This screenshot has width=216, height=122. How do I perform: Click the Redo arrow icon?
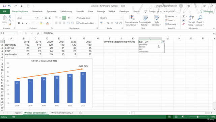click(16, 6)
